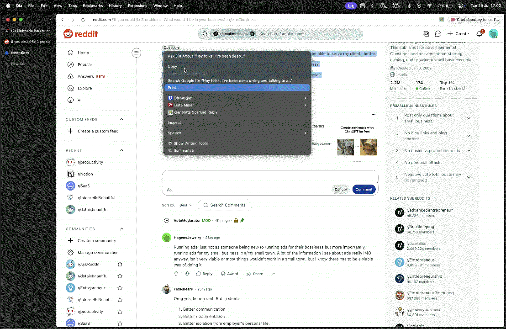Search comments field
Image resolution: width=506 pixels, height=329 pixels.
click(225, 205)
